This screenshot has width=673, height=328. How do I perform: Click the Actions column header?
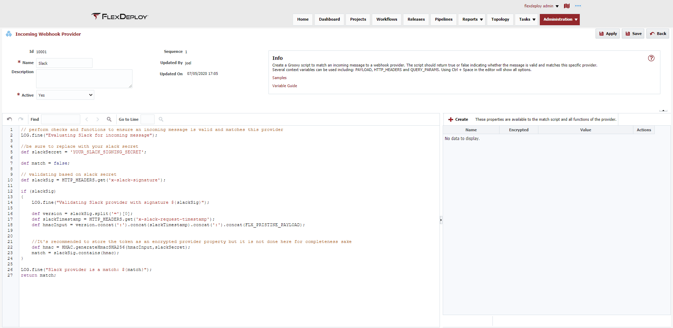point(644,130)
